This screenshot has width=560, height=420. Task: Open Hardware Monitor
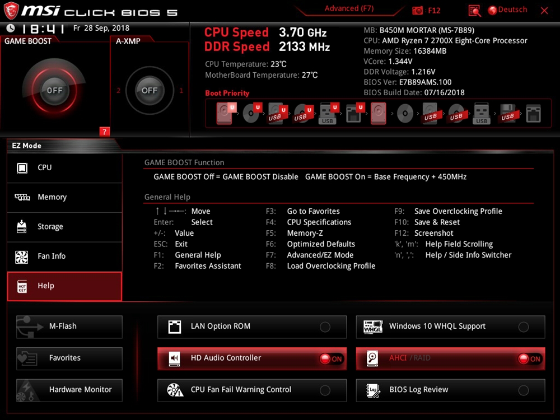(x=69, y=390)
